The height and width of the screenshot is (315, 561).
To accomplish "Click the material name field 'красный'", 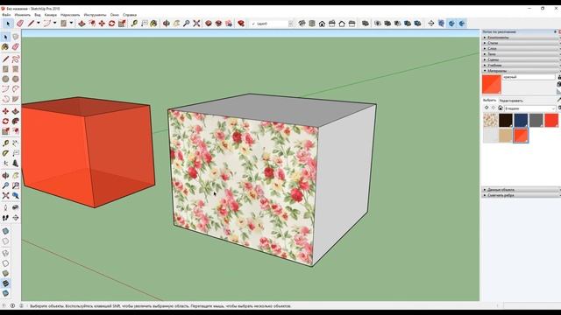I will [529, 77].
